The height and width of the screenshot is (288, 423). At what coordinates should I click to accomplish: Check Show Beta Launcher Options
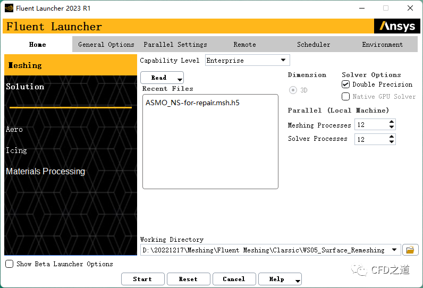(x=10, y=264)
